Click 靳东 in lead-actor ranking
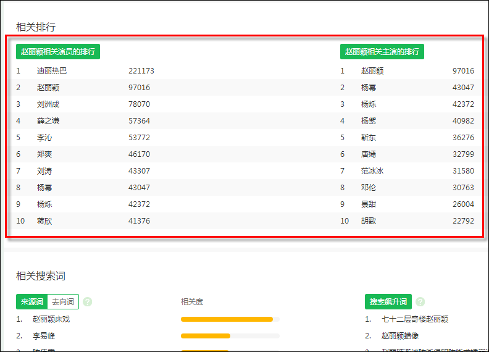Viewport: 489px width, 352px height. (x=369, y=138)
